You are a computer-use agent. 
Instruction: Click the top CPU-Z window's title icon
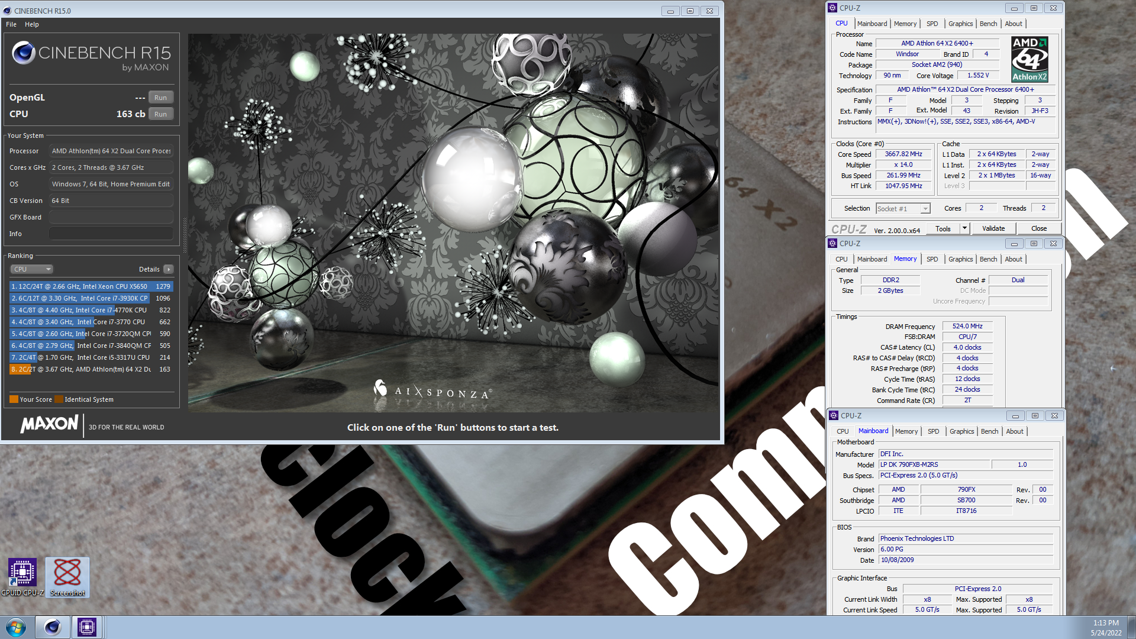coord(832,8)
